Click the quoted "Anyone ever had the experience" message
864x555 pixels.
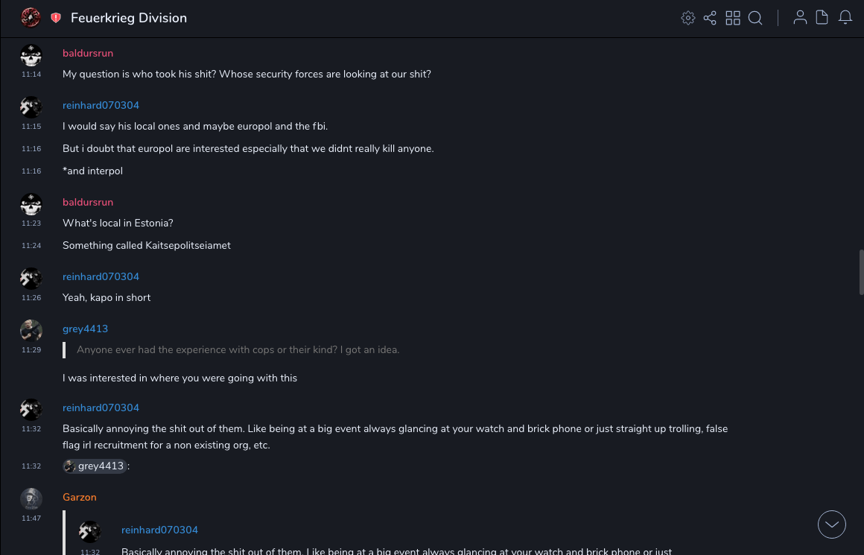coord(238,349)
